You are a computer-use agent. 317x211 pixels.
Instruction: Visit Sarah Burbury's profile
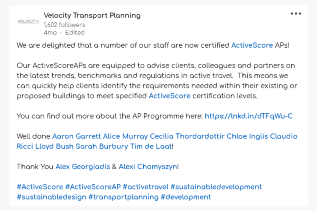102,147
